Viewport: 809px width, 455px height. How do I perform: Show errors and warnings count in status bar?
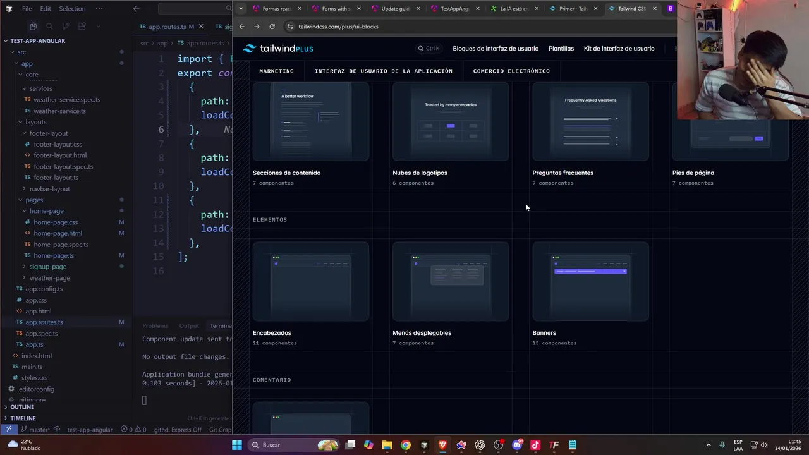pos(133,430)
